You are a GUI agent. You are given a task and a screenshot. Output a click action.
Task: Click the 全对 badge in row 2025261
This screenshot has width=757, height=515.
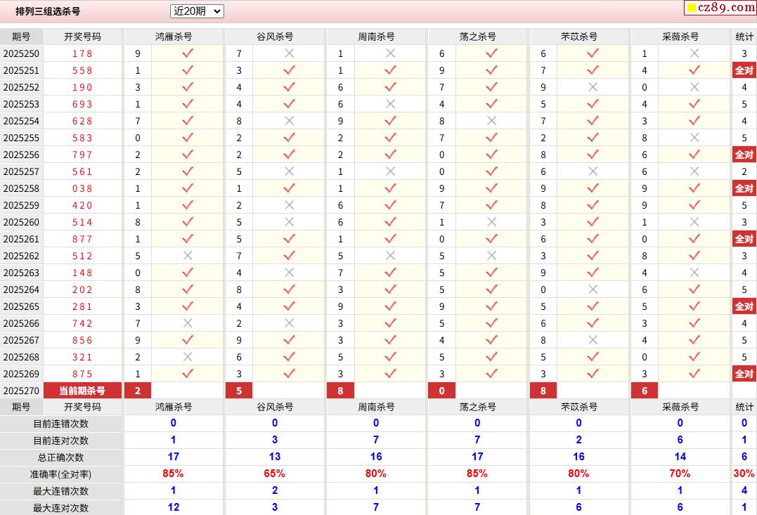(744, 240)
